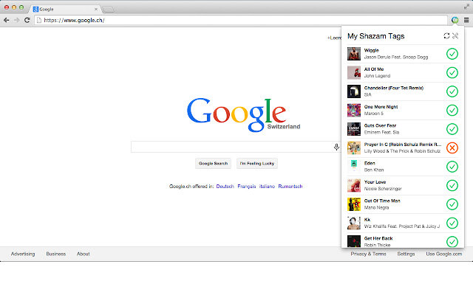Click the 'Maroon 5' artist name

pos(374,114)
